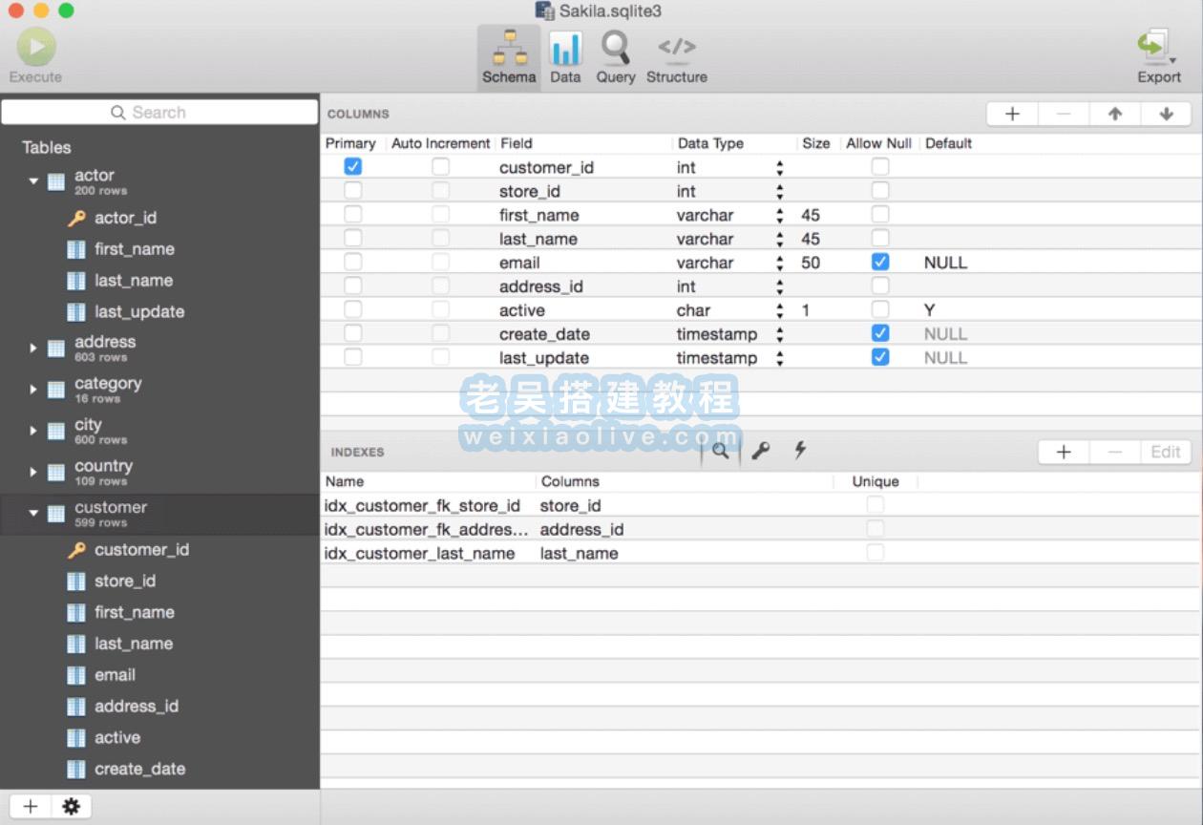Select the key icon in the Indexes toolbar
Screen dimensions: 1203x825
pos(760,450)
